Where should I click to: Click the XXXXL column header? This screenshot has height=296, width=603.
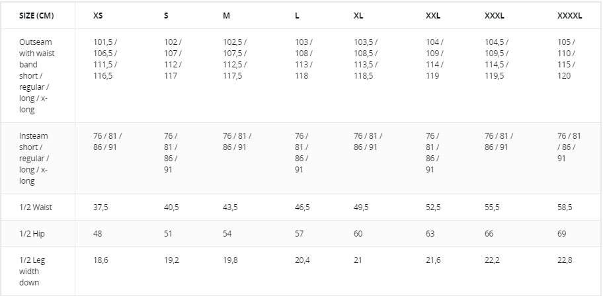(x=569, y=15)
